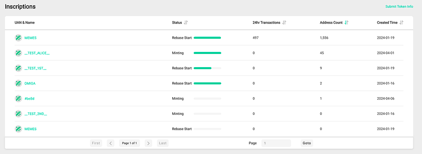Open the #be8d inscription

click(29, 99)
